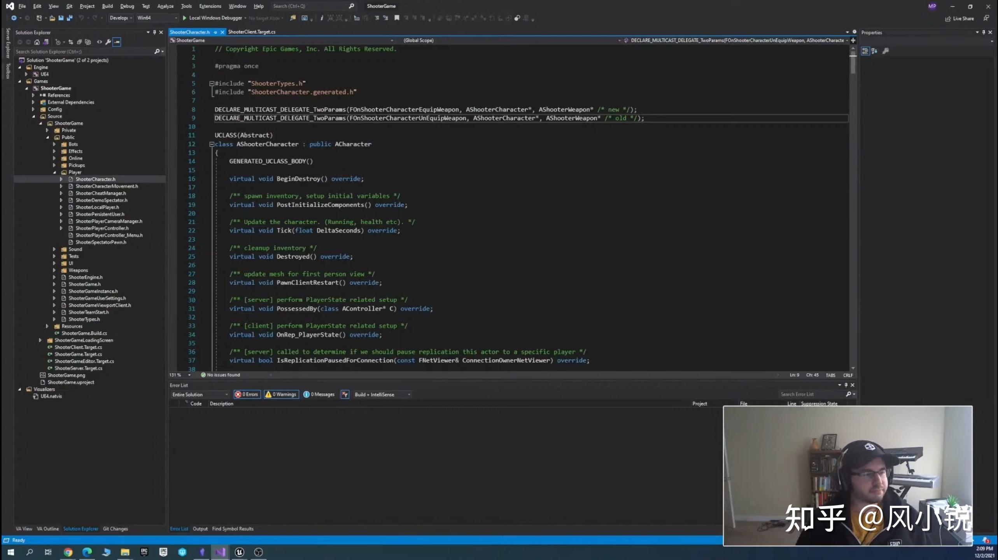Click the search magnifier in Solution Explorer search box
998x560 pixels.
157,51
